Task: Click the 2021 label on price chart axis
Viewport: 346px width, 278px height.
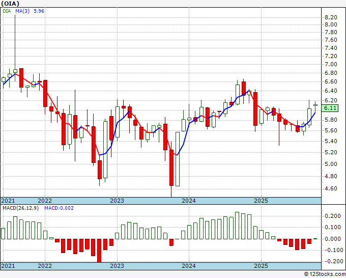Action: tap(8, 201)
